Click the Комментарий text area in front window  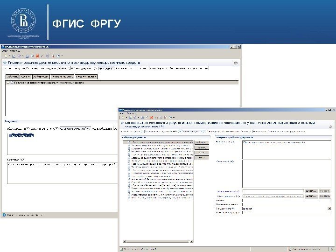[x=287, y=174]
